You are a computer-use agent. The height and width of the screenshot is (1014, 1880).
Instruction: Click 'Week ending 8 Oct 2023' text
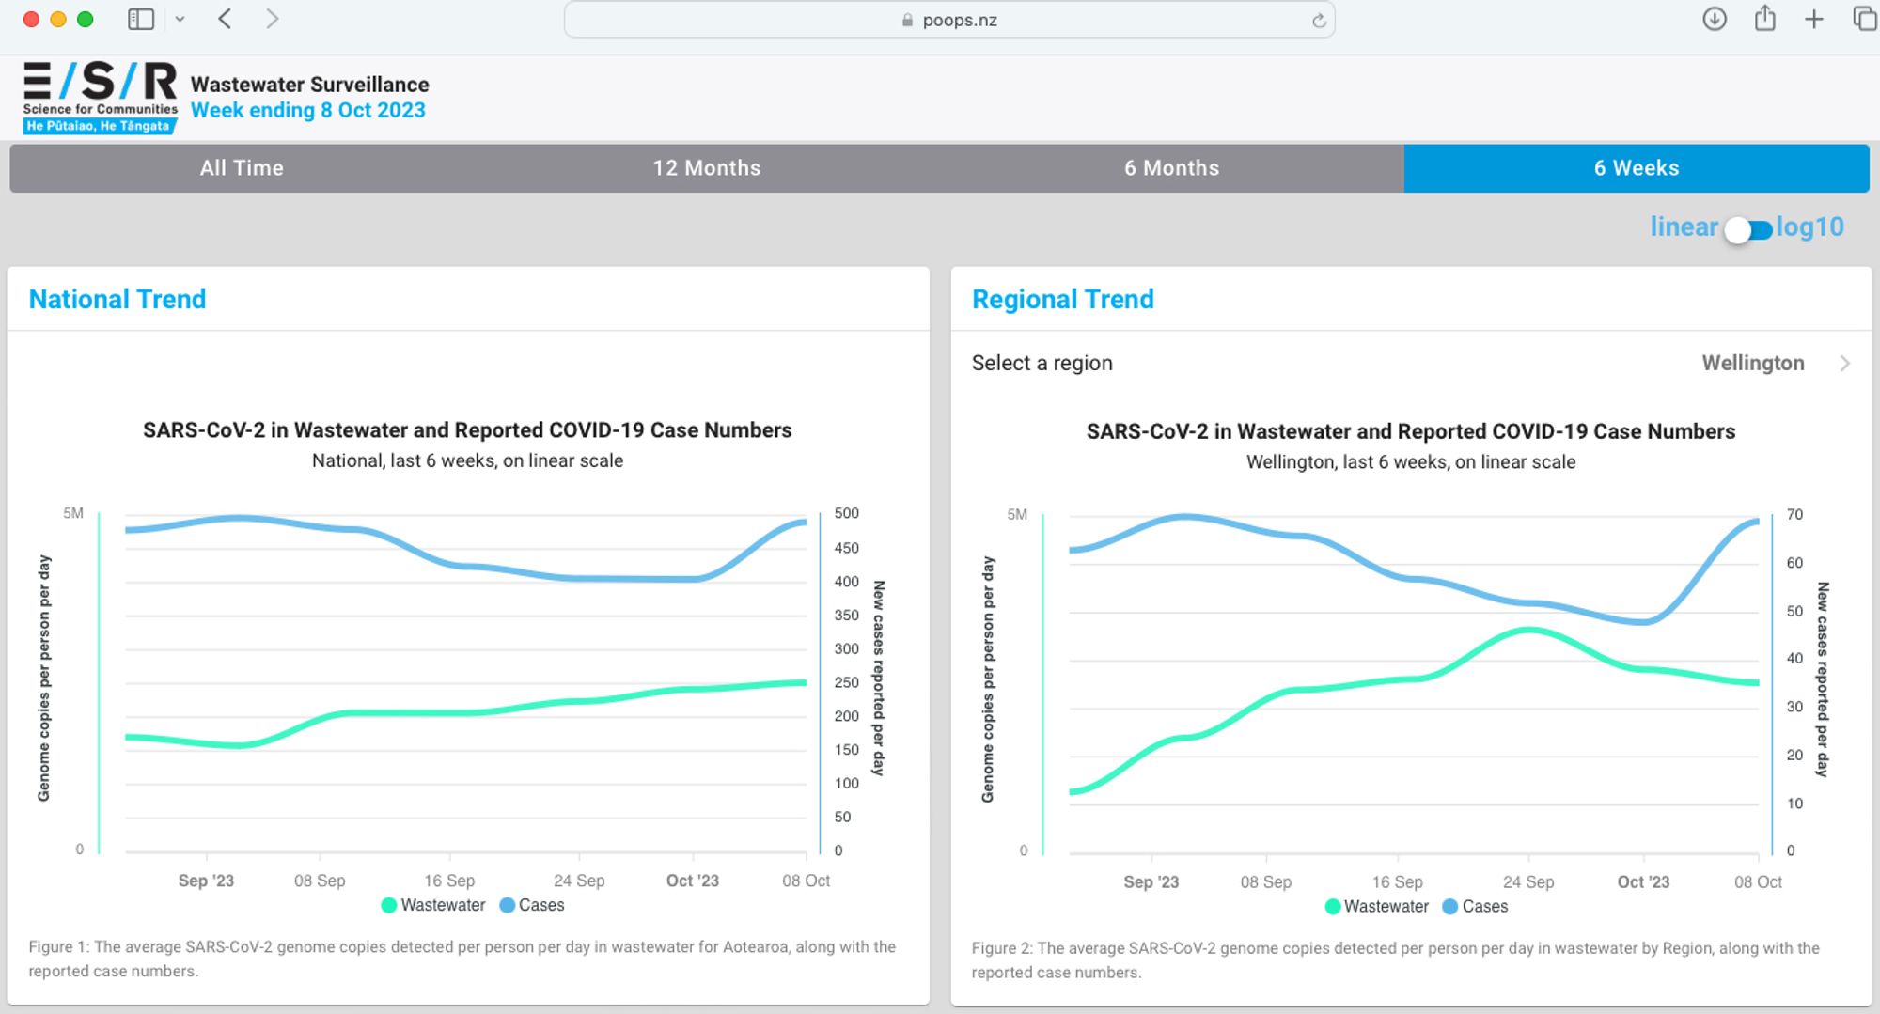[308, 110]
